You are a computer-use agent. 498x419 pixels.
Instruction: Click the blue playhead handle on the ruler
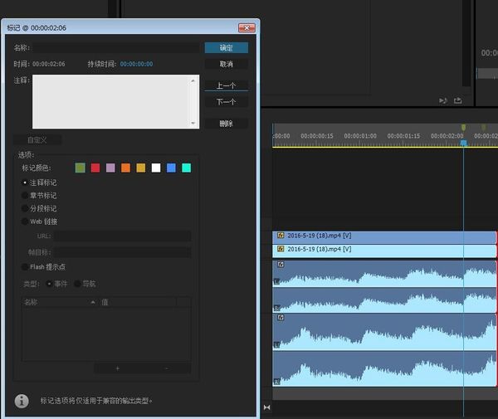pyautogui.click(x=463, y=143)
